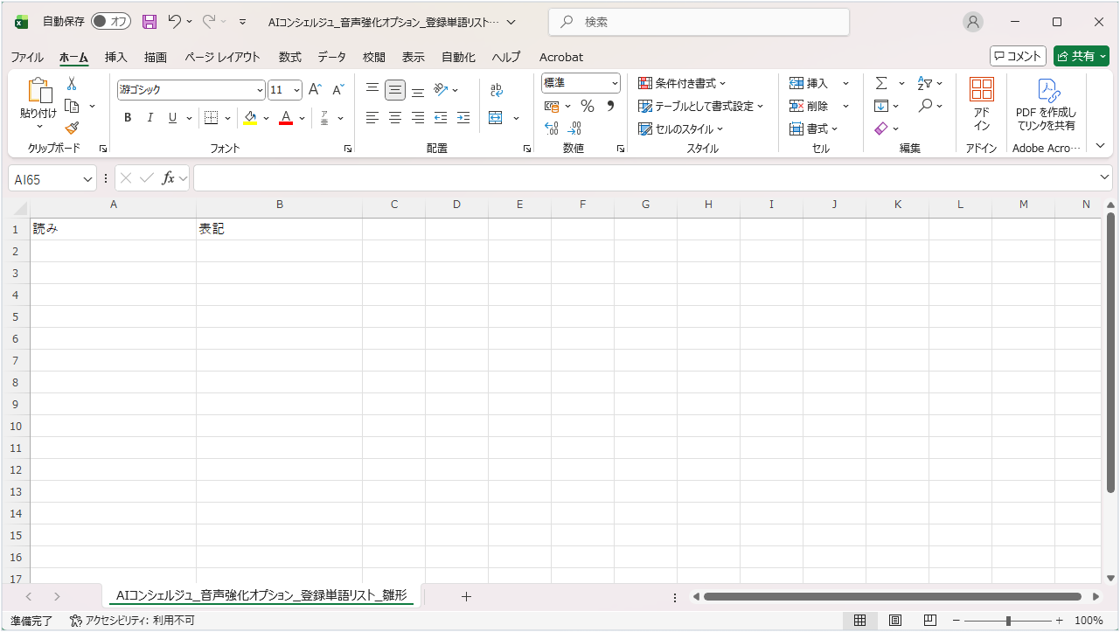
Task: Click the 共有 share button
Action: pos(1081,56)
